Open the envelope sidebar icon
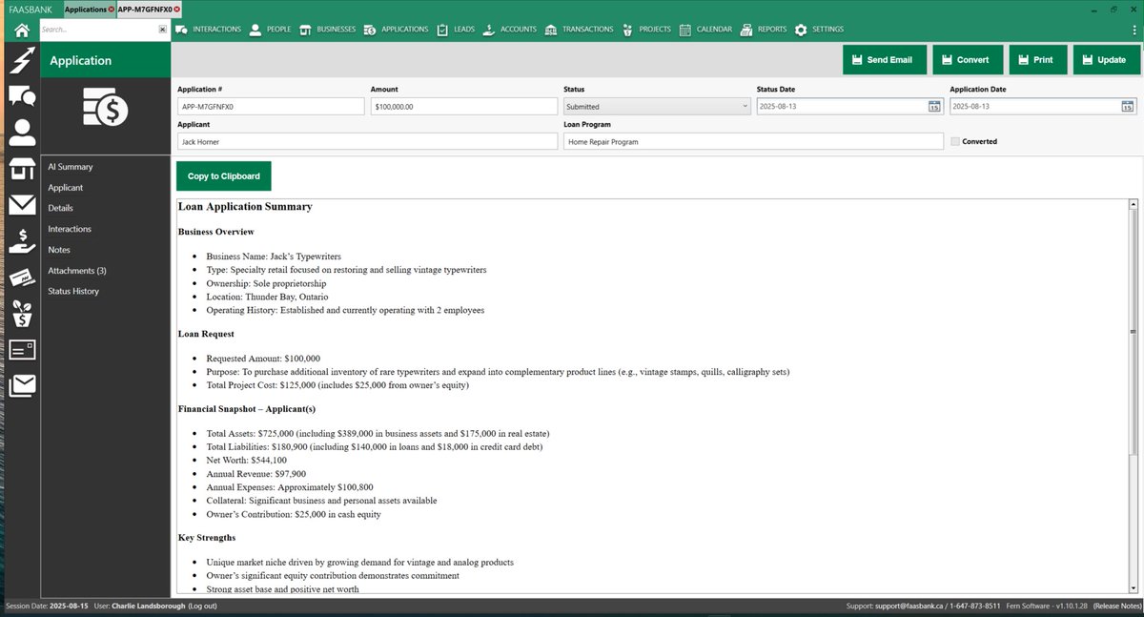Viewport: 1144px width, 617px height. click(x=22, y=205)
